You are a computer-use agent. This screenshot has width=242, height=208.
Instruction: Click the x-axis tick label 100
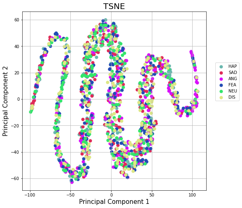tap(192, 195)
